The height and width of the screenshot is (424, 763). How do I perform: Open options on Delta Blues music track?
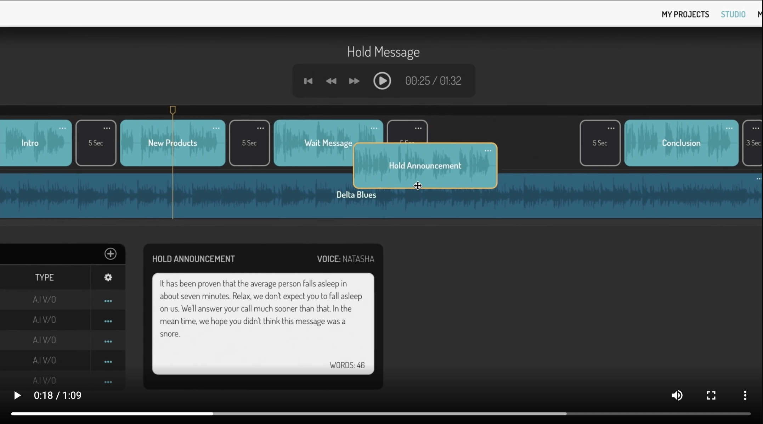759,179
